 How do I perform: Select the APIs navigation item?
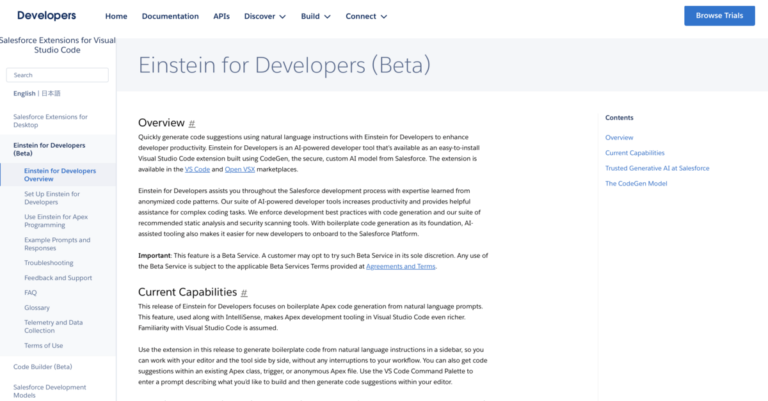(x=221, y=16)
